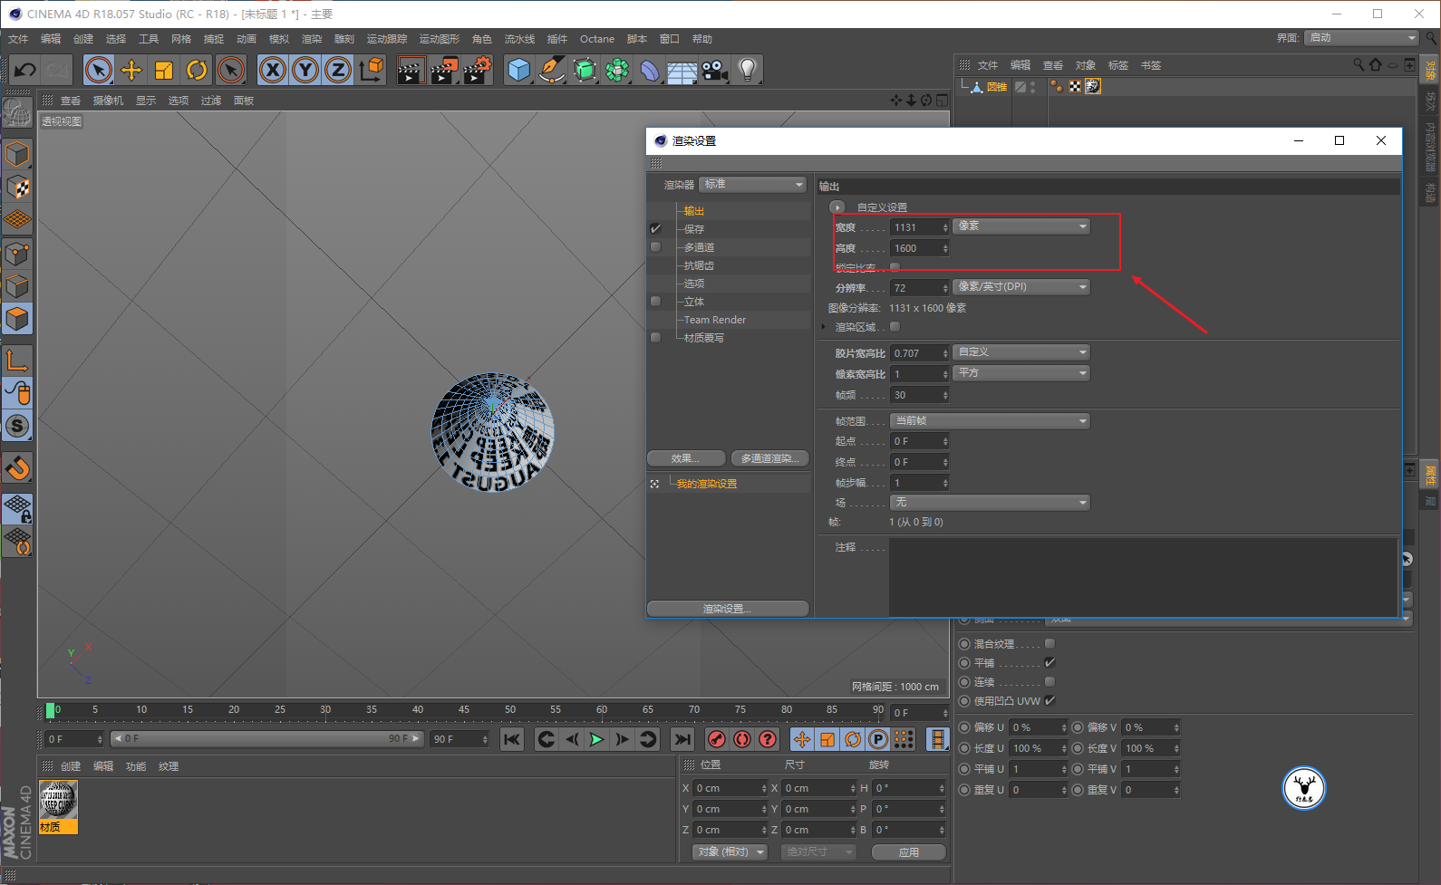Open the 界面 启动 layout dropdown
Viewport: 1441px width, 885px height.
(x=1362, y=38)
